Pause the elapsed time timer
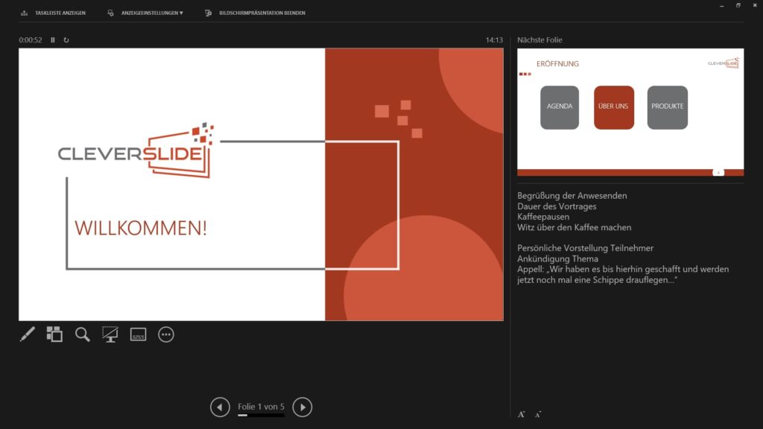 point(53,40)
